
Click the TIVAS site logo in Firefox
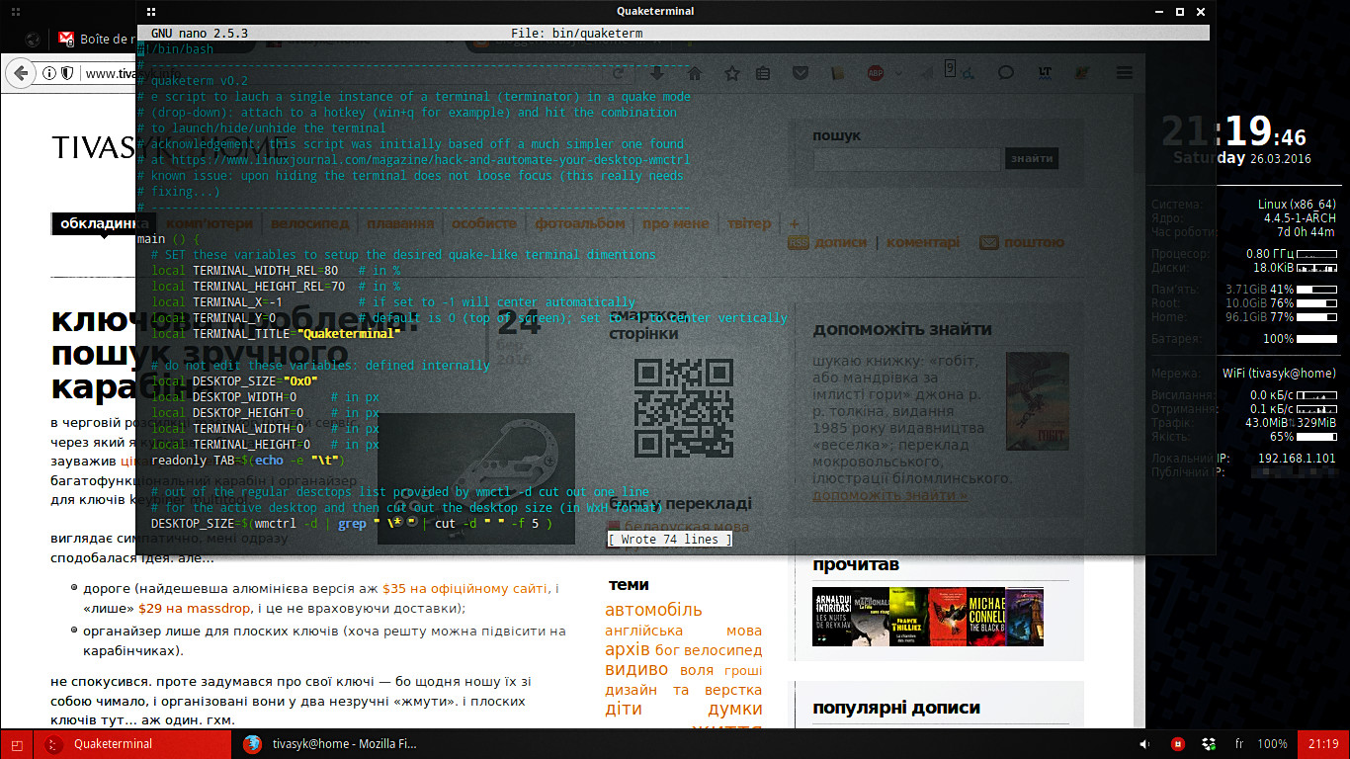pyautogui.click(x=94, y=147)
